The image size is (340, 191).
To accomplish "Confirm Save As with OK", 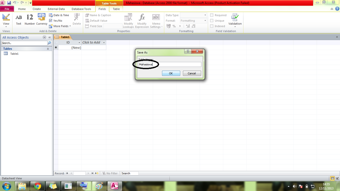I will pos(171,73).
